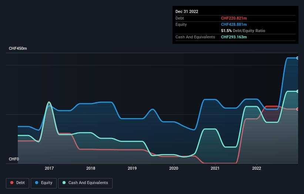Click the CHF450m y-axis label
The image size is (304, 194).
18,48
